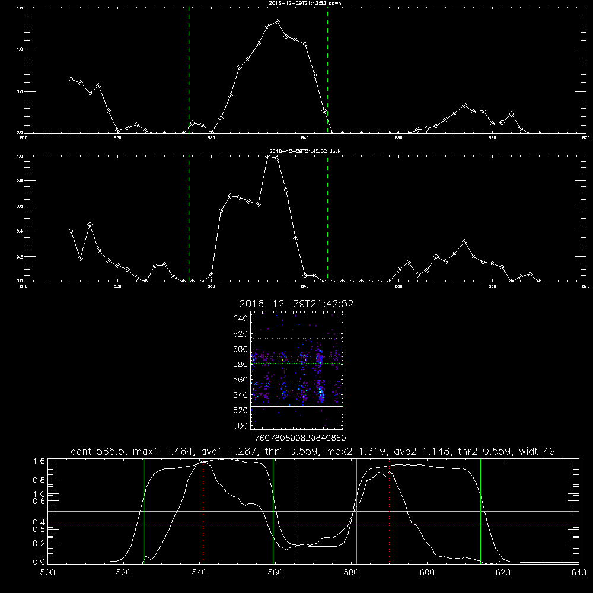Click the 520 label on image y-axis
Image resolution: width=593 pixels, height=593 pixels.
241,410
